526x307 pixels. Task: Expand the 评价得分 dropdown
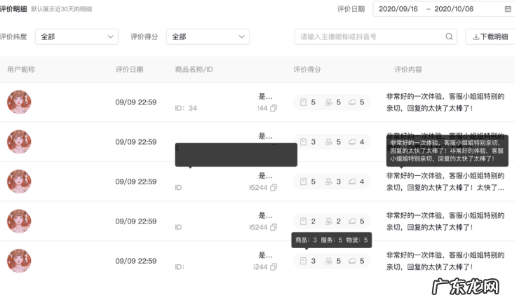208,36
